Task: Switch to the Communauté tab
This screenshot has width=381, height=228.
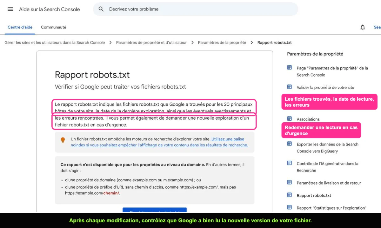Action: pyautogui.click(x=54, y=27)
